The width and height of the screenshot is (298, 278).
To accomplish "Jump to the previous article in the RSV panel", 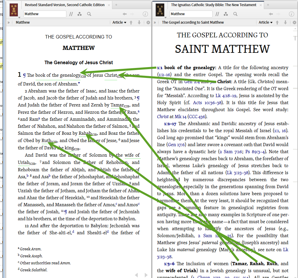I will (x=131, y=22).
